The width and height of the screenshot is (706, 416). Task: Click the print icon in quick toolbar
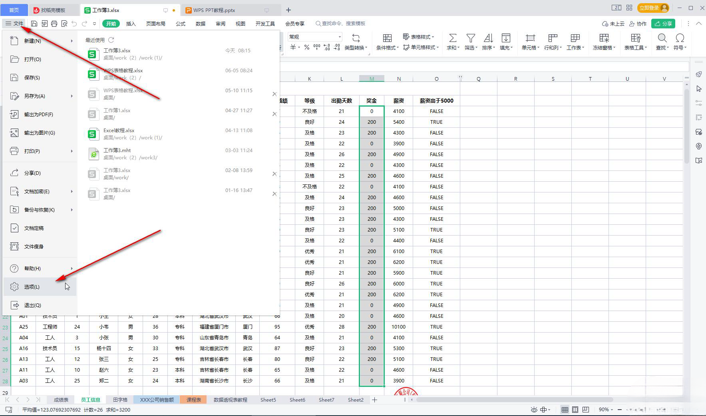click(x=54, y=24)
